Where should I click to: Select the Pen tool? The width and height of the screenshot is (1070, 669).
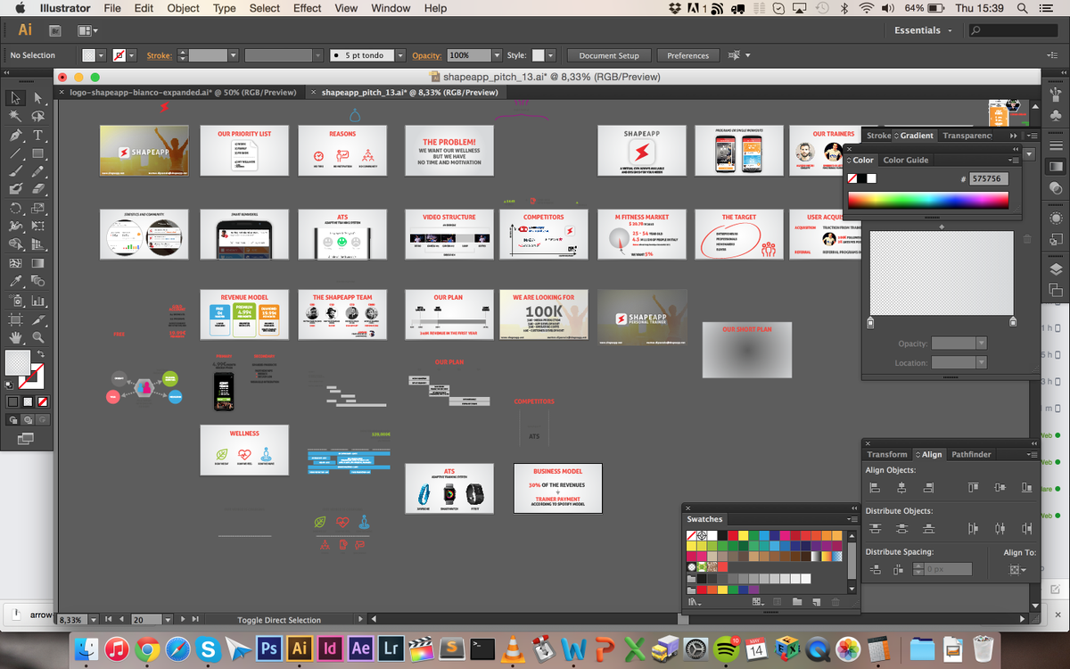(15, 136)
